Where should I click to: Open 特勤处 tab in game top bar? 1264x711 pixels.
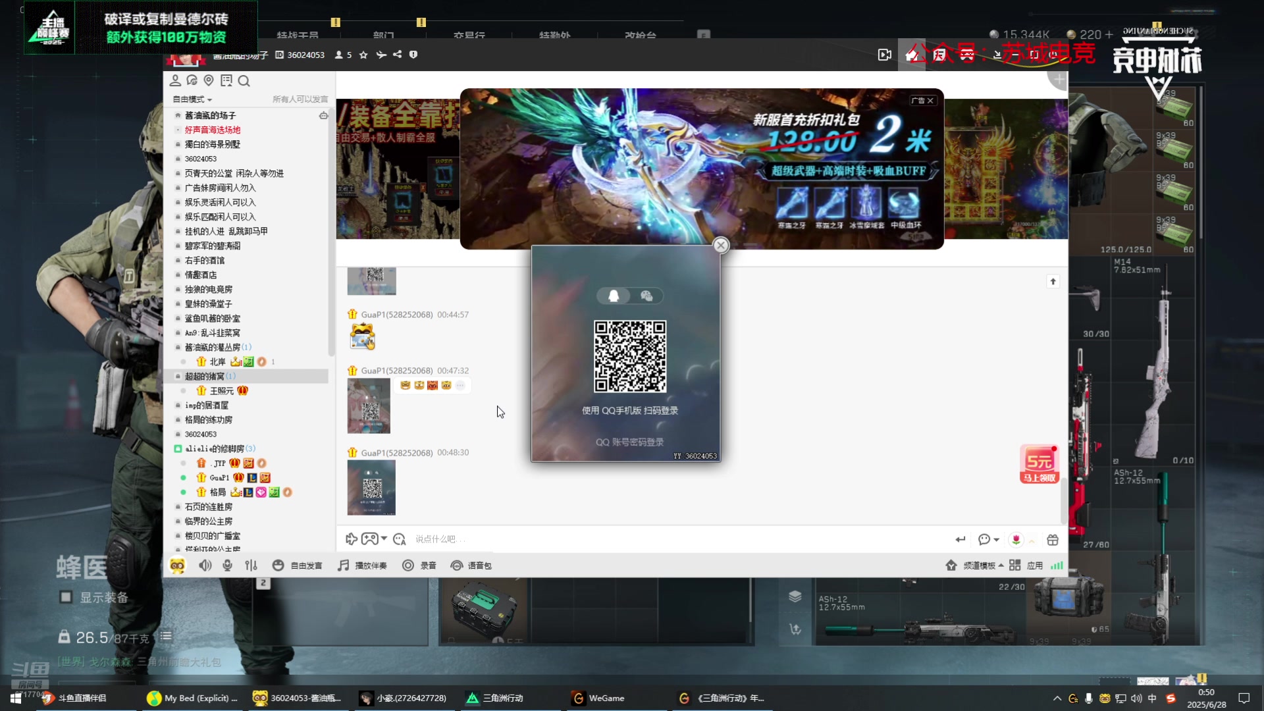tap(555, 35)
